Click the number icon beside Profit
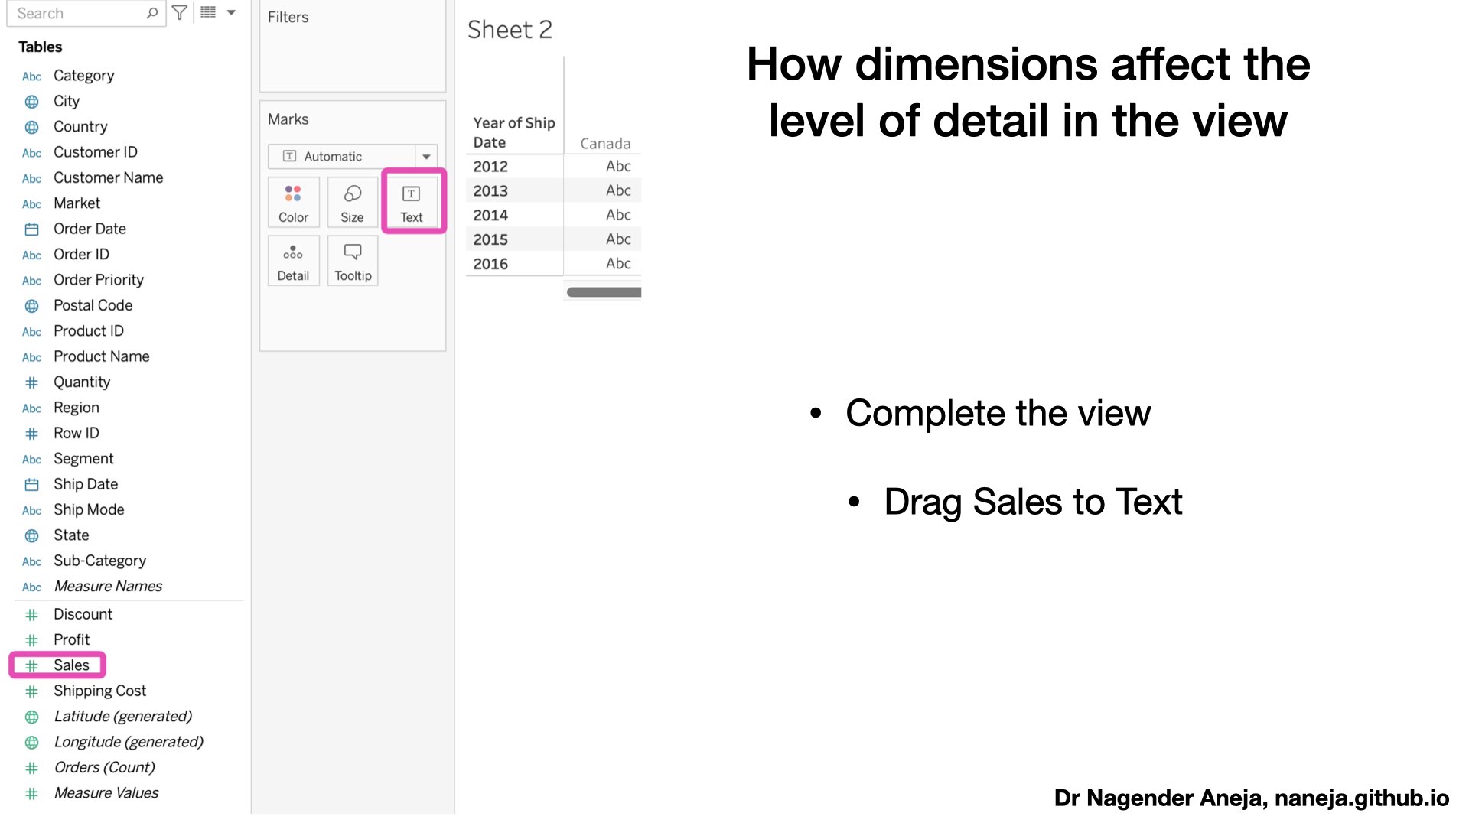This screenshot has width=1469, height=826. tap(31, 640)
